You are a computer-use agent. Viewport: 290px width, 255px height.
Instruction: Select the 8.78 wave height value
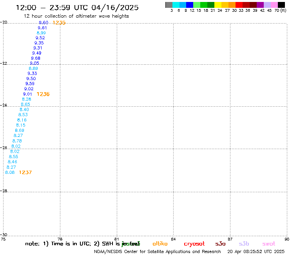17,141
